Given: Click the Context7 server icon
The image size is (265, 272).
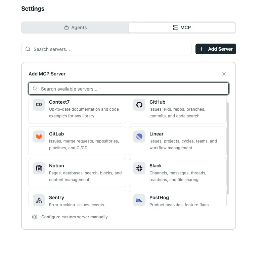Looking at the screenshot, I should point(39,105).
